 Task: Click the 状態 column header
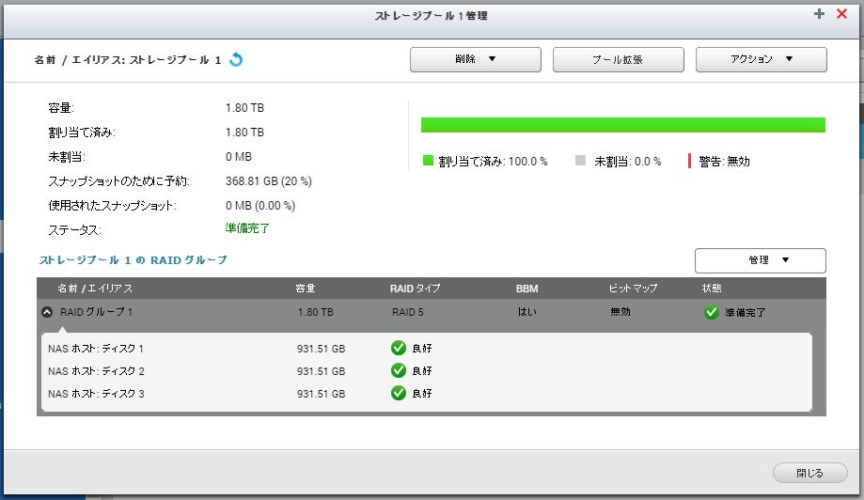(712, 289)
